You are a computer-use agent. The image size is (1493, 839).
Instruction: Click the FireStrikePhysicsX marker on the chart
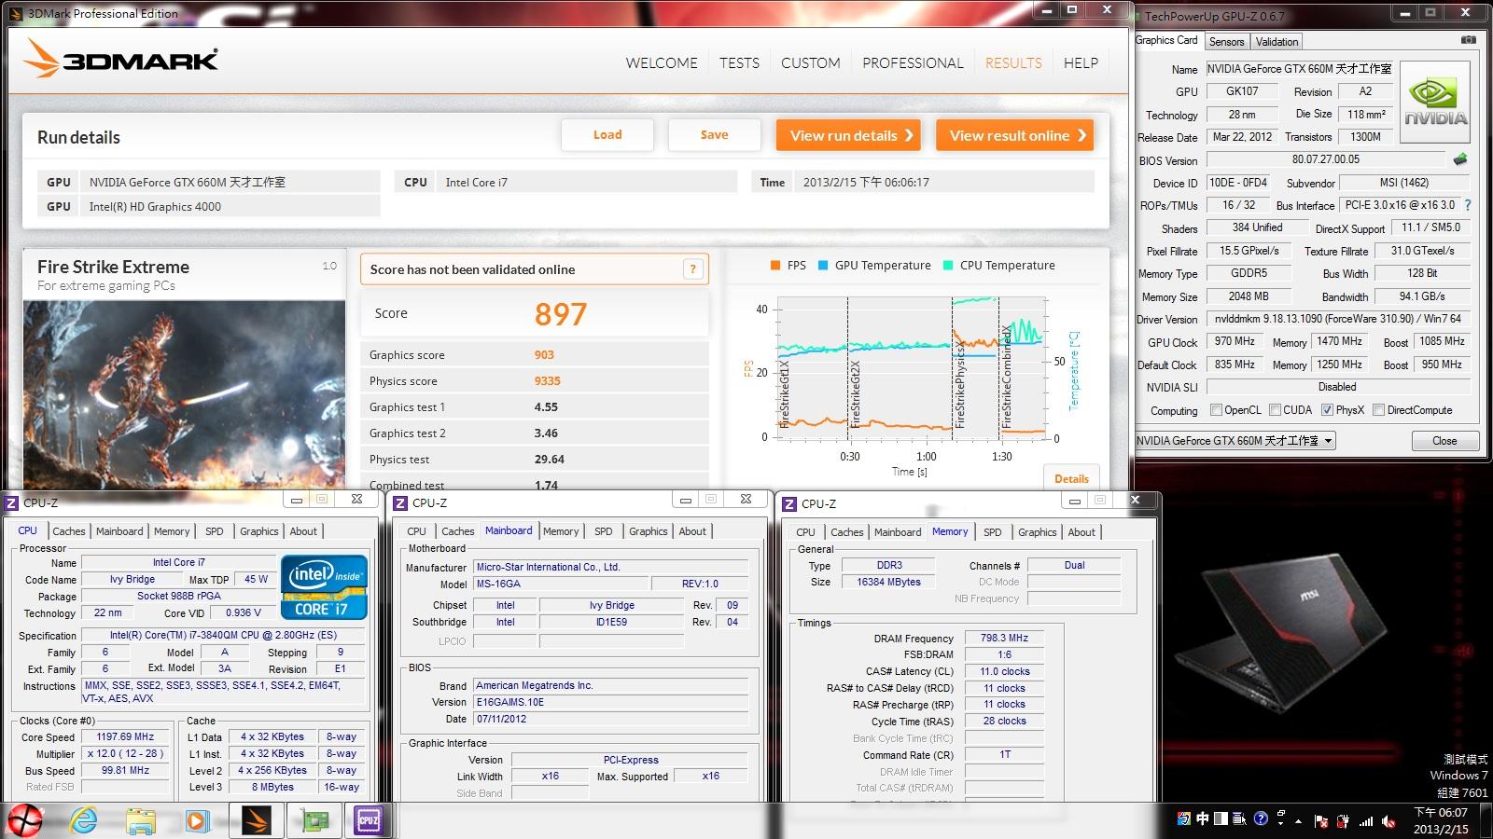pos(960,383)
